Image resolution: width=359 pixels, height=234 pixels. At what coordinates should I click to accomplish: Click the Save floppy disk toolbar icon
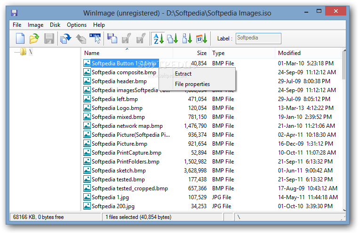[x=49, y=38]
